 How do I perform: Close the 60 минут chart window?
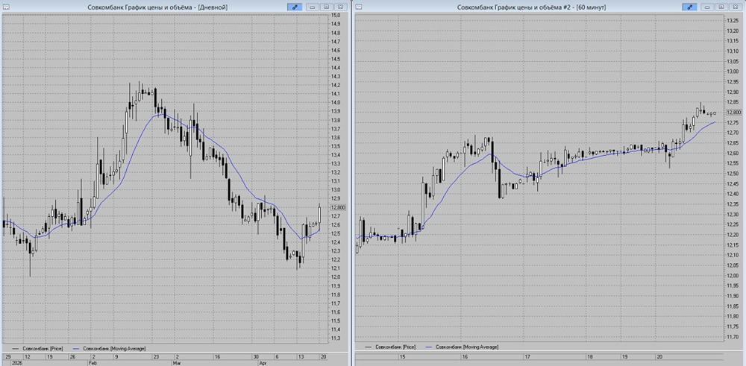736,7
